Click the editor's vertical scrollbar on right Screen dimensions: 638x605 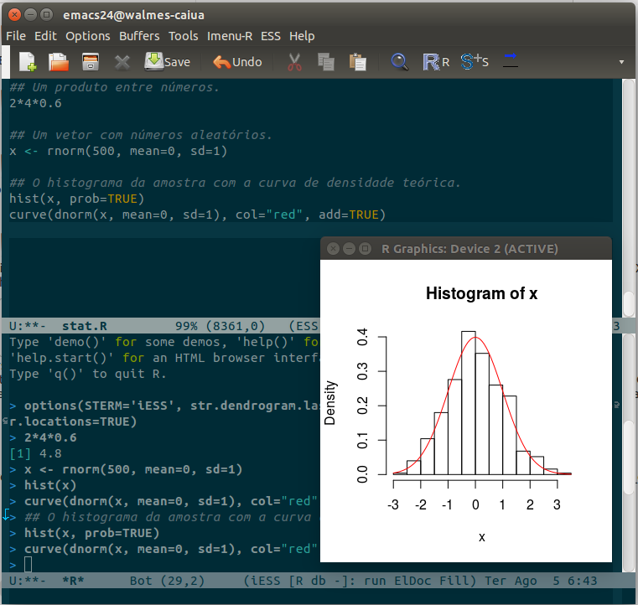[x=629, y=193]
